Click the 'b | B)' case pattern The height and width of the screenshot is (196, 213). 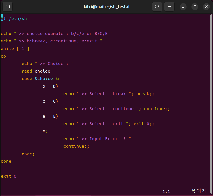(x=50, y=86)
